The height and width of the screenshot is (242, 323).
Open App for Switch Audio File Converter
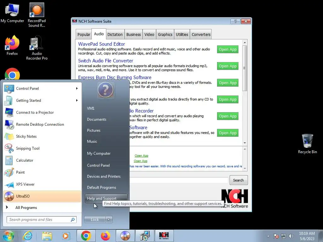(228, 66)
